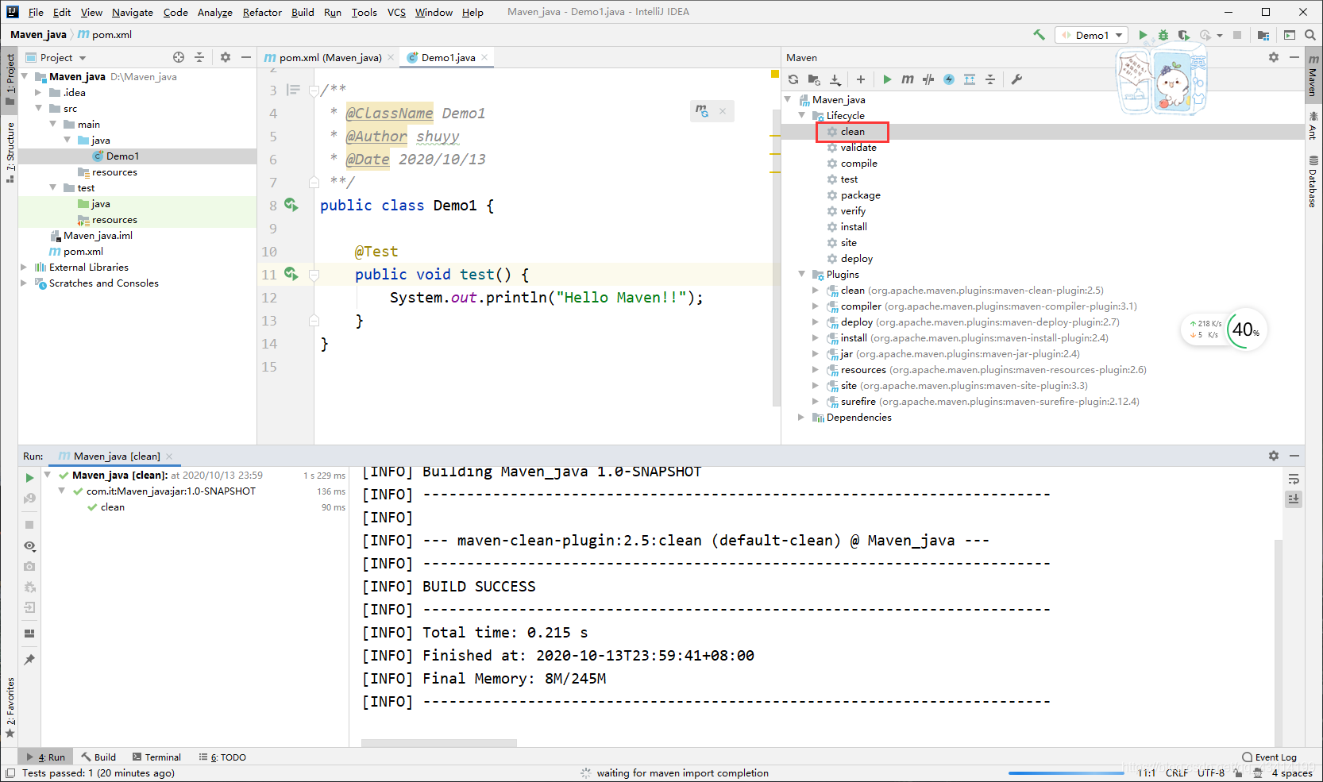This screenshot has width=1323, height=782.
Task: Open the File menu
Action: (36, 12)
